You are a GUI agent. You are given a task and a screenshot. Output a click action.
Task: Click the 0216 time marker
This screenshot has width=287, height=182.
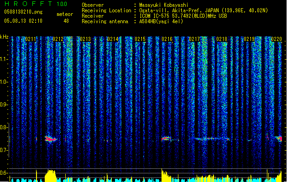[x=167, y=39]
